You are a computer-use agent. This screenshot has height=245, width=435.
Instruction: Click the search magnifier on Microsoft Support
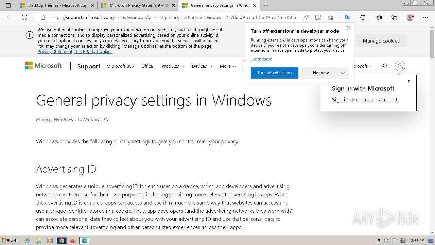coord(384,66)
